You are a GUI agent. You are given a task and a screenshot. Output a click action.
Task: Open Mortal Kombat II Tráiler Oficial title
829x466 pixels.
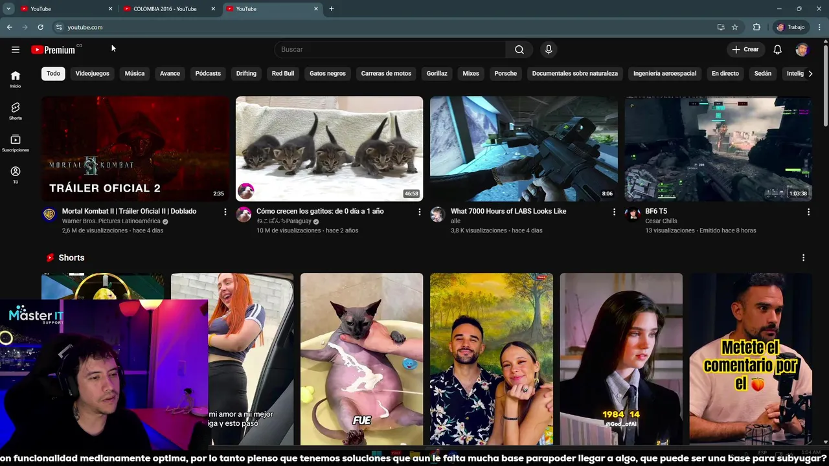tap(129, 211)
